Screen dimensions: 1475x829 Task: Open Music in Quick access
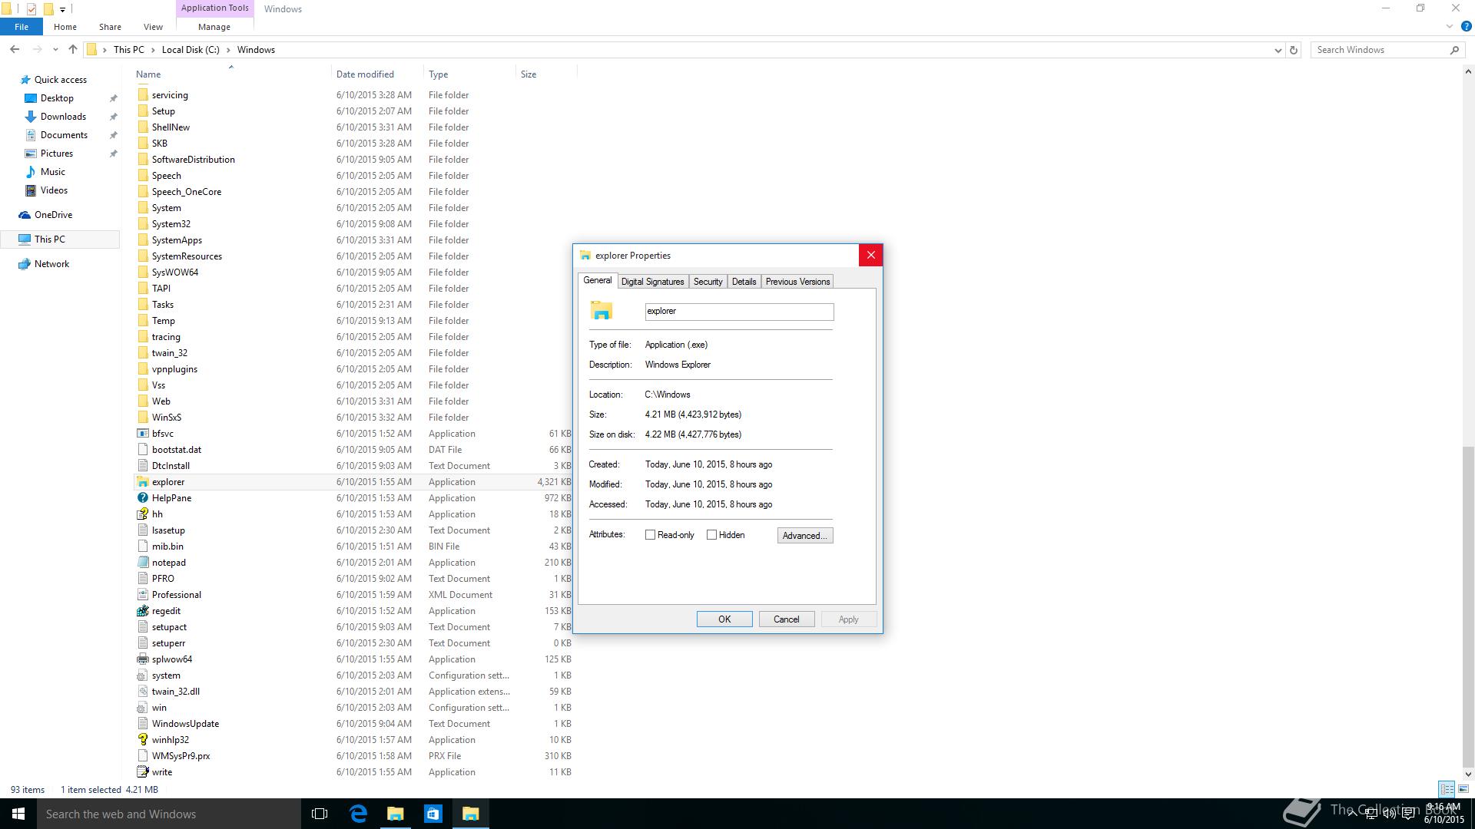52,172
